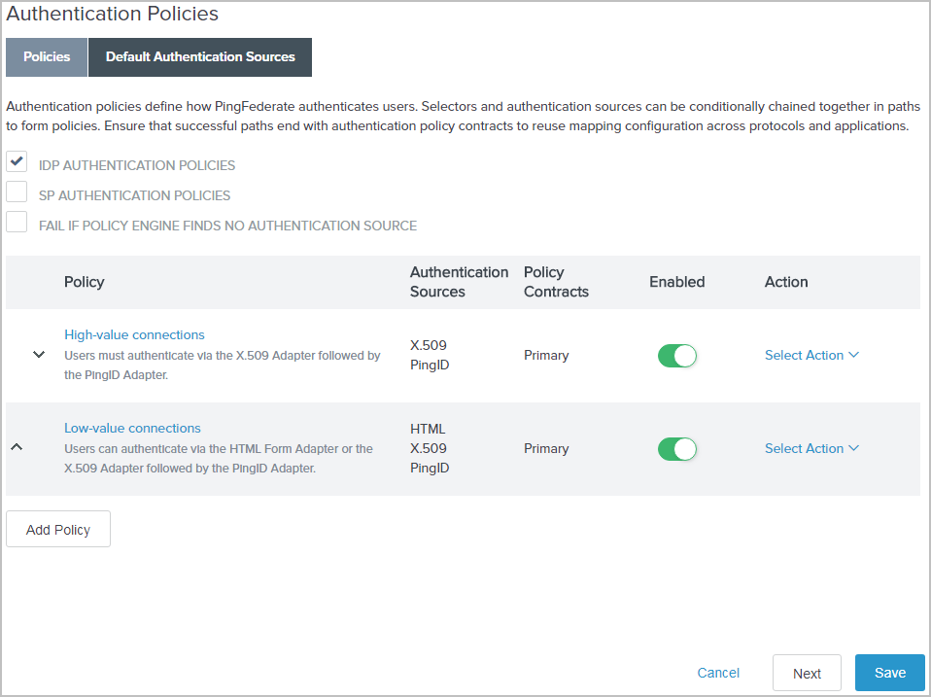Click the Policy column header
931x697 pixels.
point(84,282)
